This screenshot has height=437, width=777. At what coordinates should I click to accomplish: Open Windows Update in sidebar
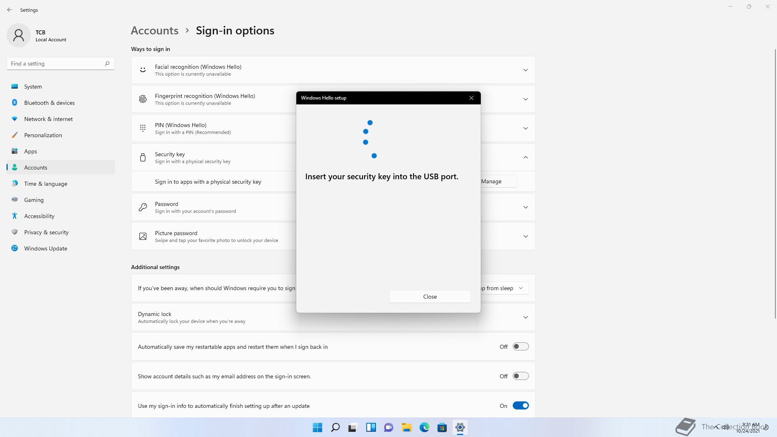click(x=61, y=248)
